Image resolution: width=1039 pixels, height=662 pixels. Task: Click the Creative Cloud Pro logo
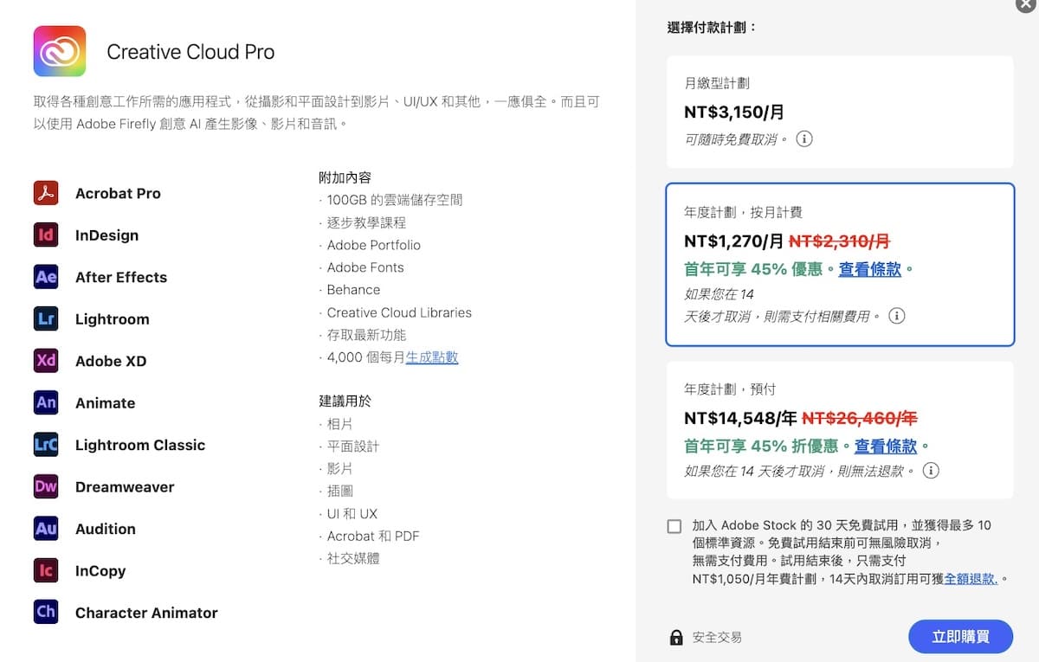(58, 51)
